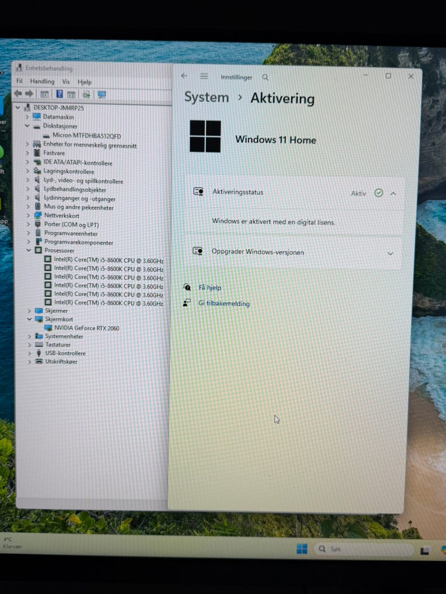This screenshot has height=594, width=446.
Task: Click the search magnifier icon in Settings
Action: 265,77
